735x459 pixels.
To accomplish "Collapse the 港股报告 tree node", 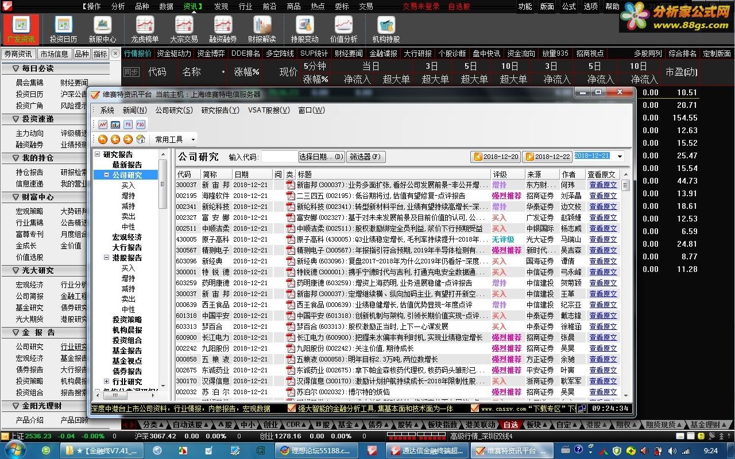I will (106, 258).
